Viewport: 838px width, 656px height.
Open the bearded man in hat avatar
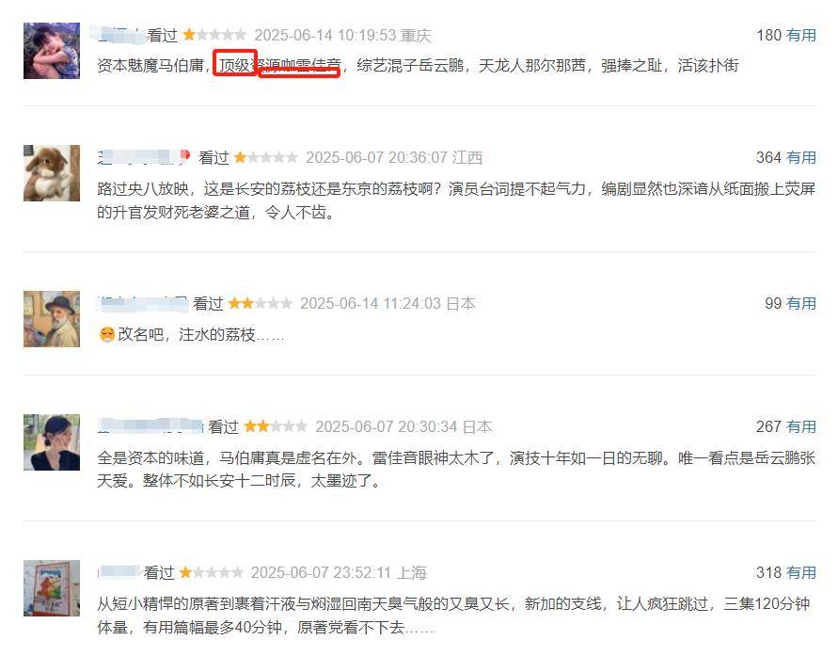click(52, 319)
